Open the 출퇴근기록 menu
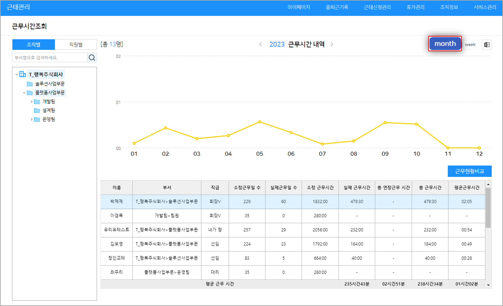Image resolution: width=503 pixels, height=306 pixels. coord(337,7)
